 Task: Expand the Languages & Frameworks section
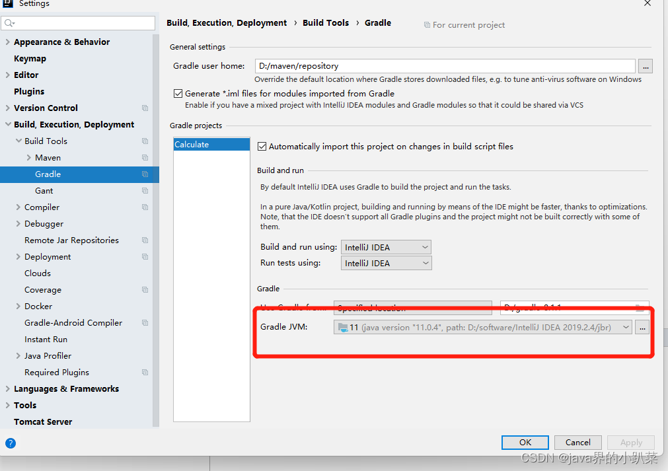point(8,389)
